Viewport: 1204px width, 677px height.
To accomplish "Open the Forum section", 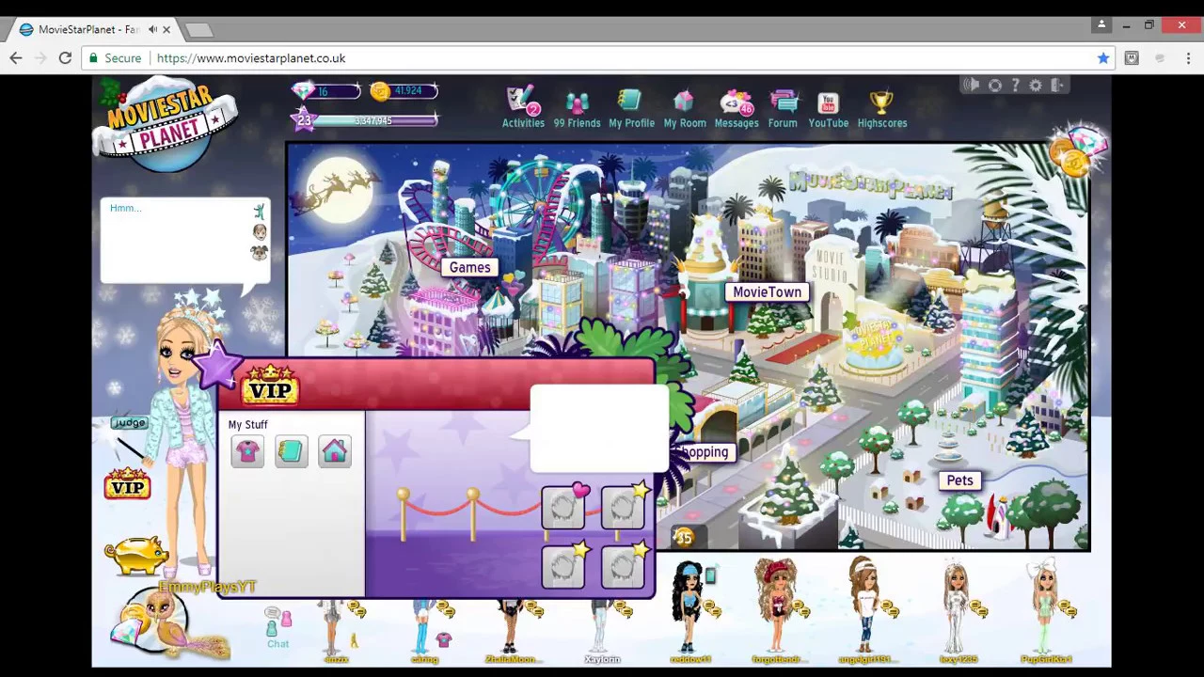I will point(783,108).
